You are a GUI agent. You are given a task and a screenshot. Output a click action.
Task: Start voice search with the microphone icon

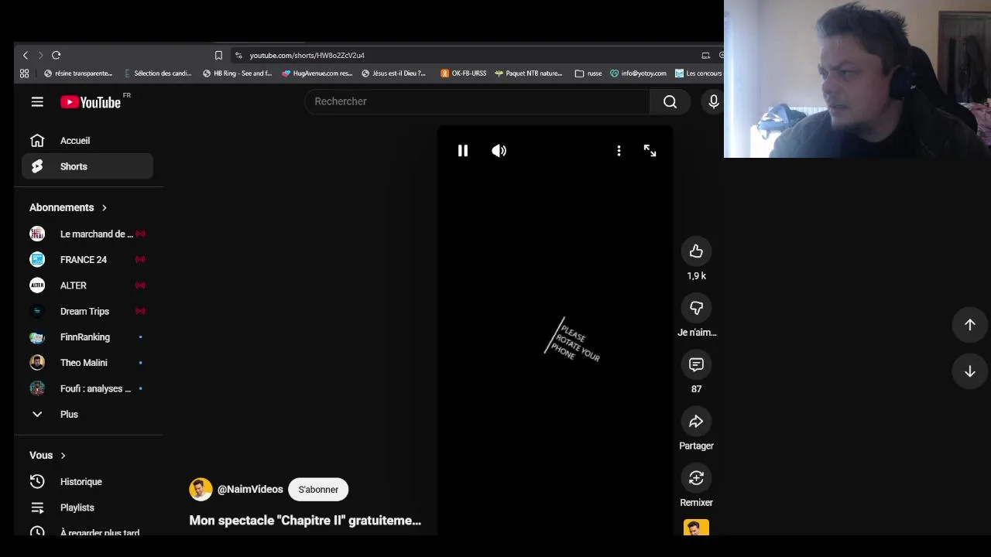[x=713, y=101]
